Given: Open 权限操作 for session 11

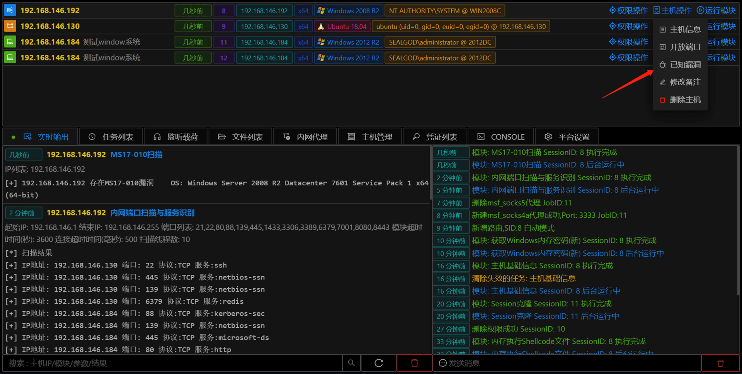Looking at the screenshot, I should point(628,42).
